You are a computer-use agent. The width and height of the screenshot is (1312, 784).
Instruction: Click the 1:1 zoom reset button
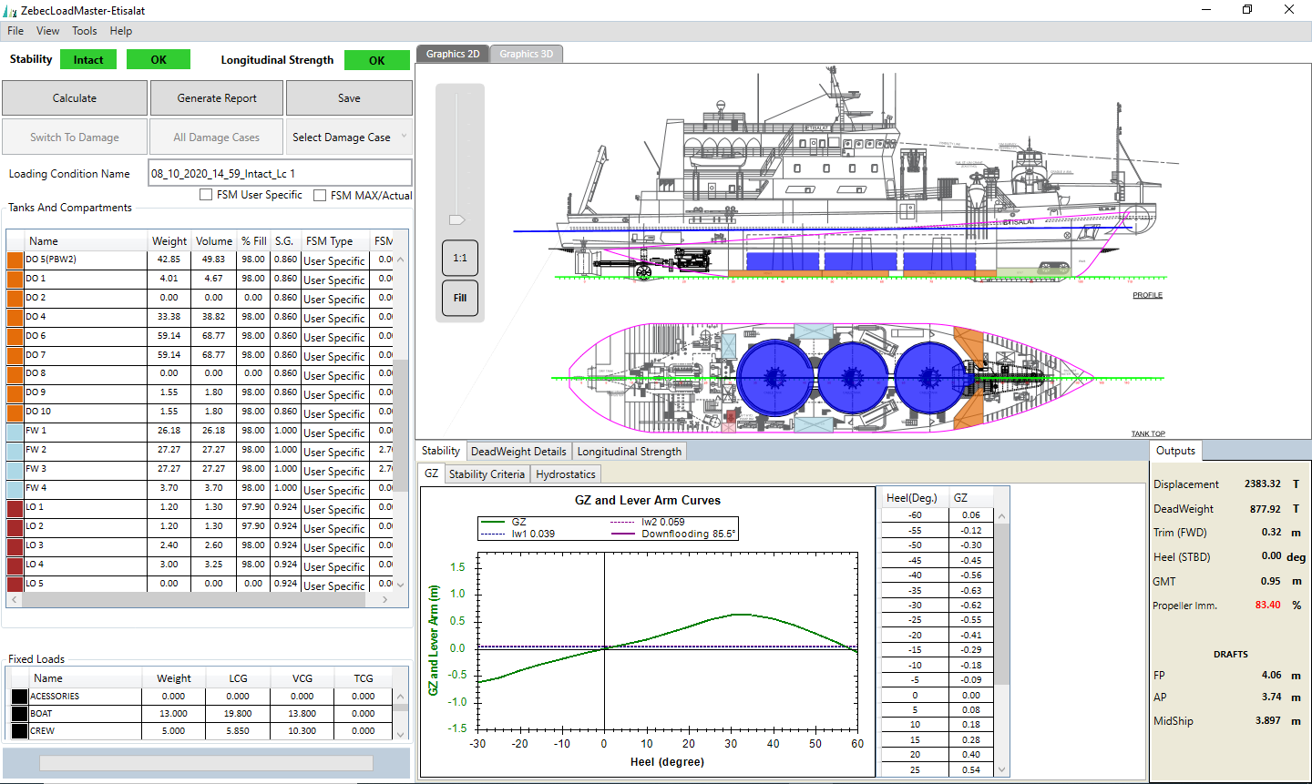point(460,258)
